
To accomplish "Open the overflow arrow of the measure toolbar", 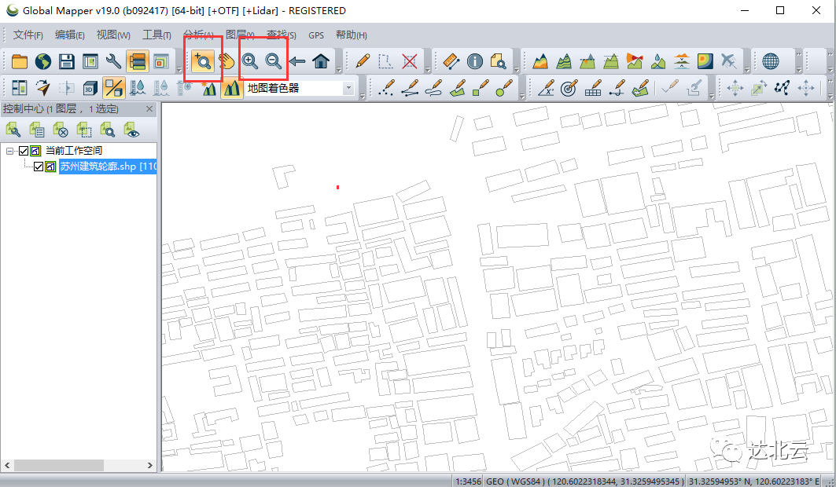I will coord(516,68).
